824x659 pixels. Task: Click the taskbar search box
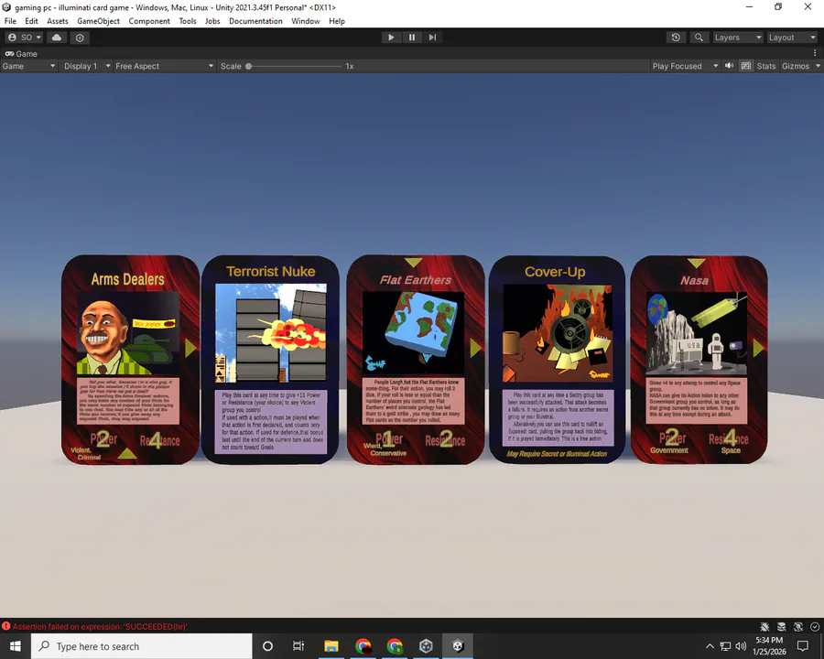point(141,646)
